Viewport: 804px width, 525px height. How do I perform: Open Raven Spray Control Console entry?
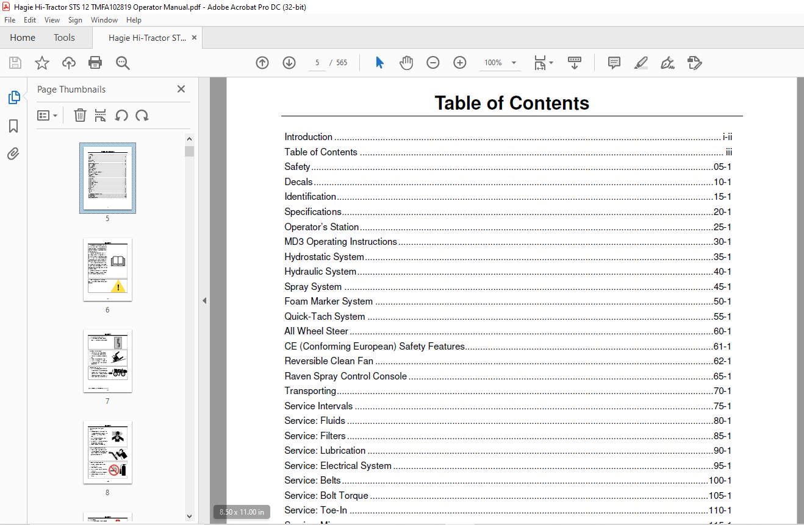(508, 376)
